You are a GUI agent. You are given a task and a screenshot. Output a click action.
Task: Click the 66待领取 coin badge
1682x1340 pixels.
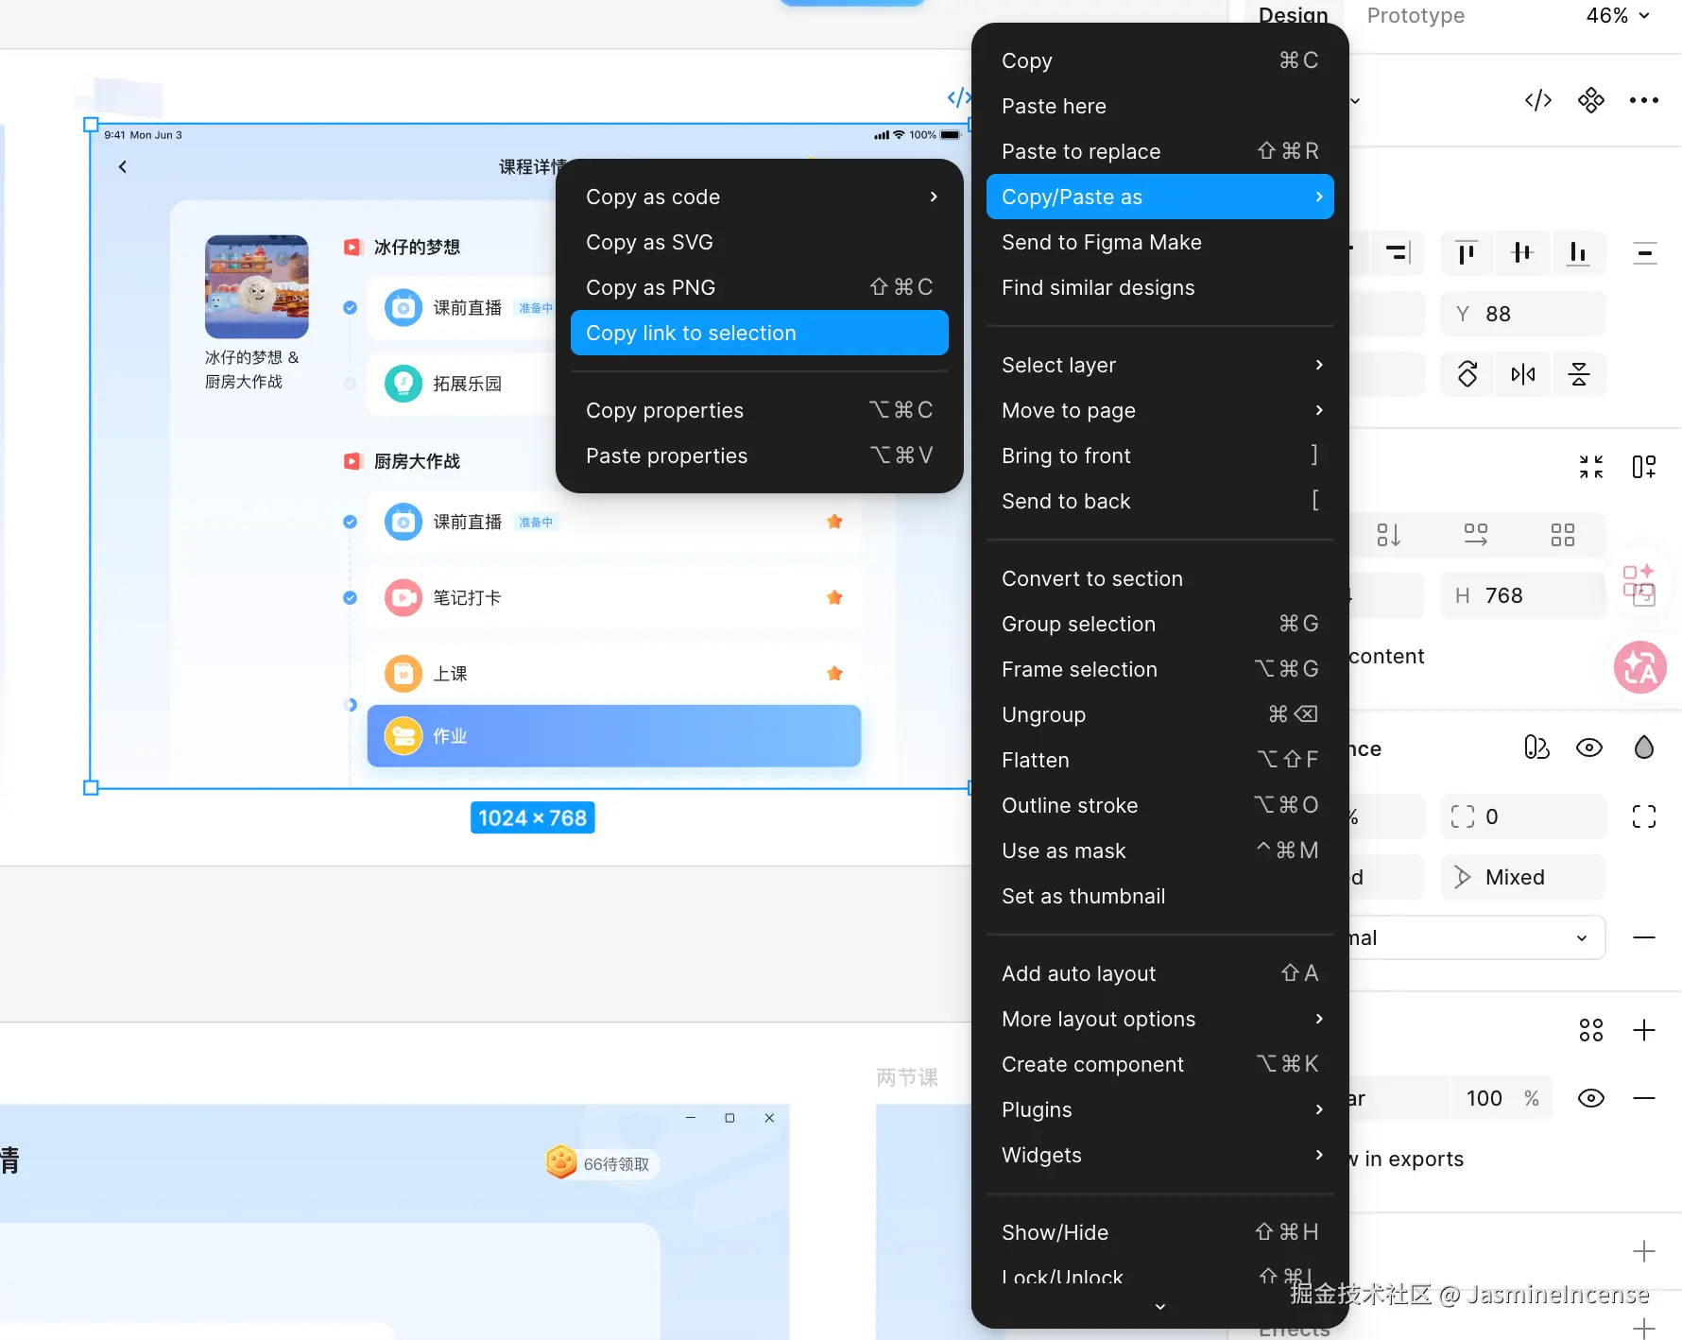tap(601, 1163)
